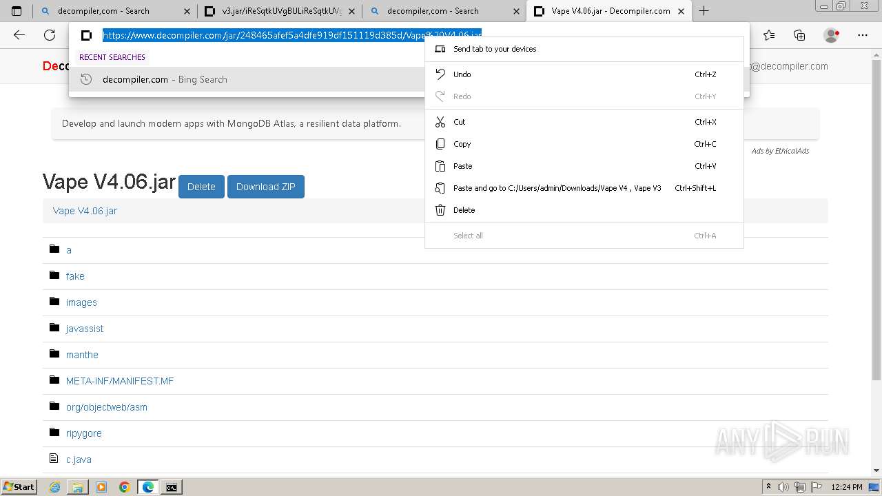Click the volume speaker tray icon
Screen dimensions: 882x496
point(784,487)
